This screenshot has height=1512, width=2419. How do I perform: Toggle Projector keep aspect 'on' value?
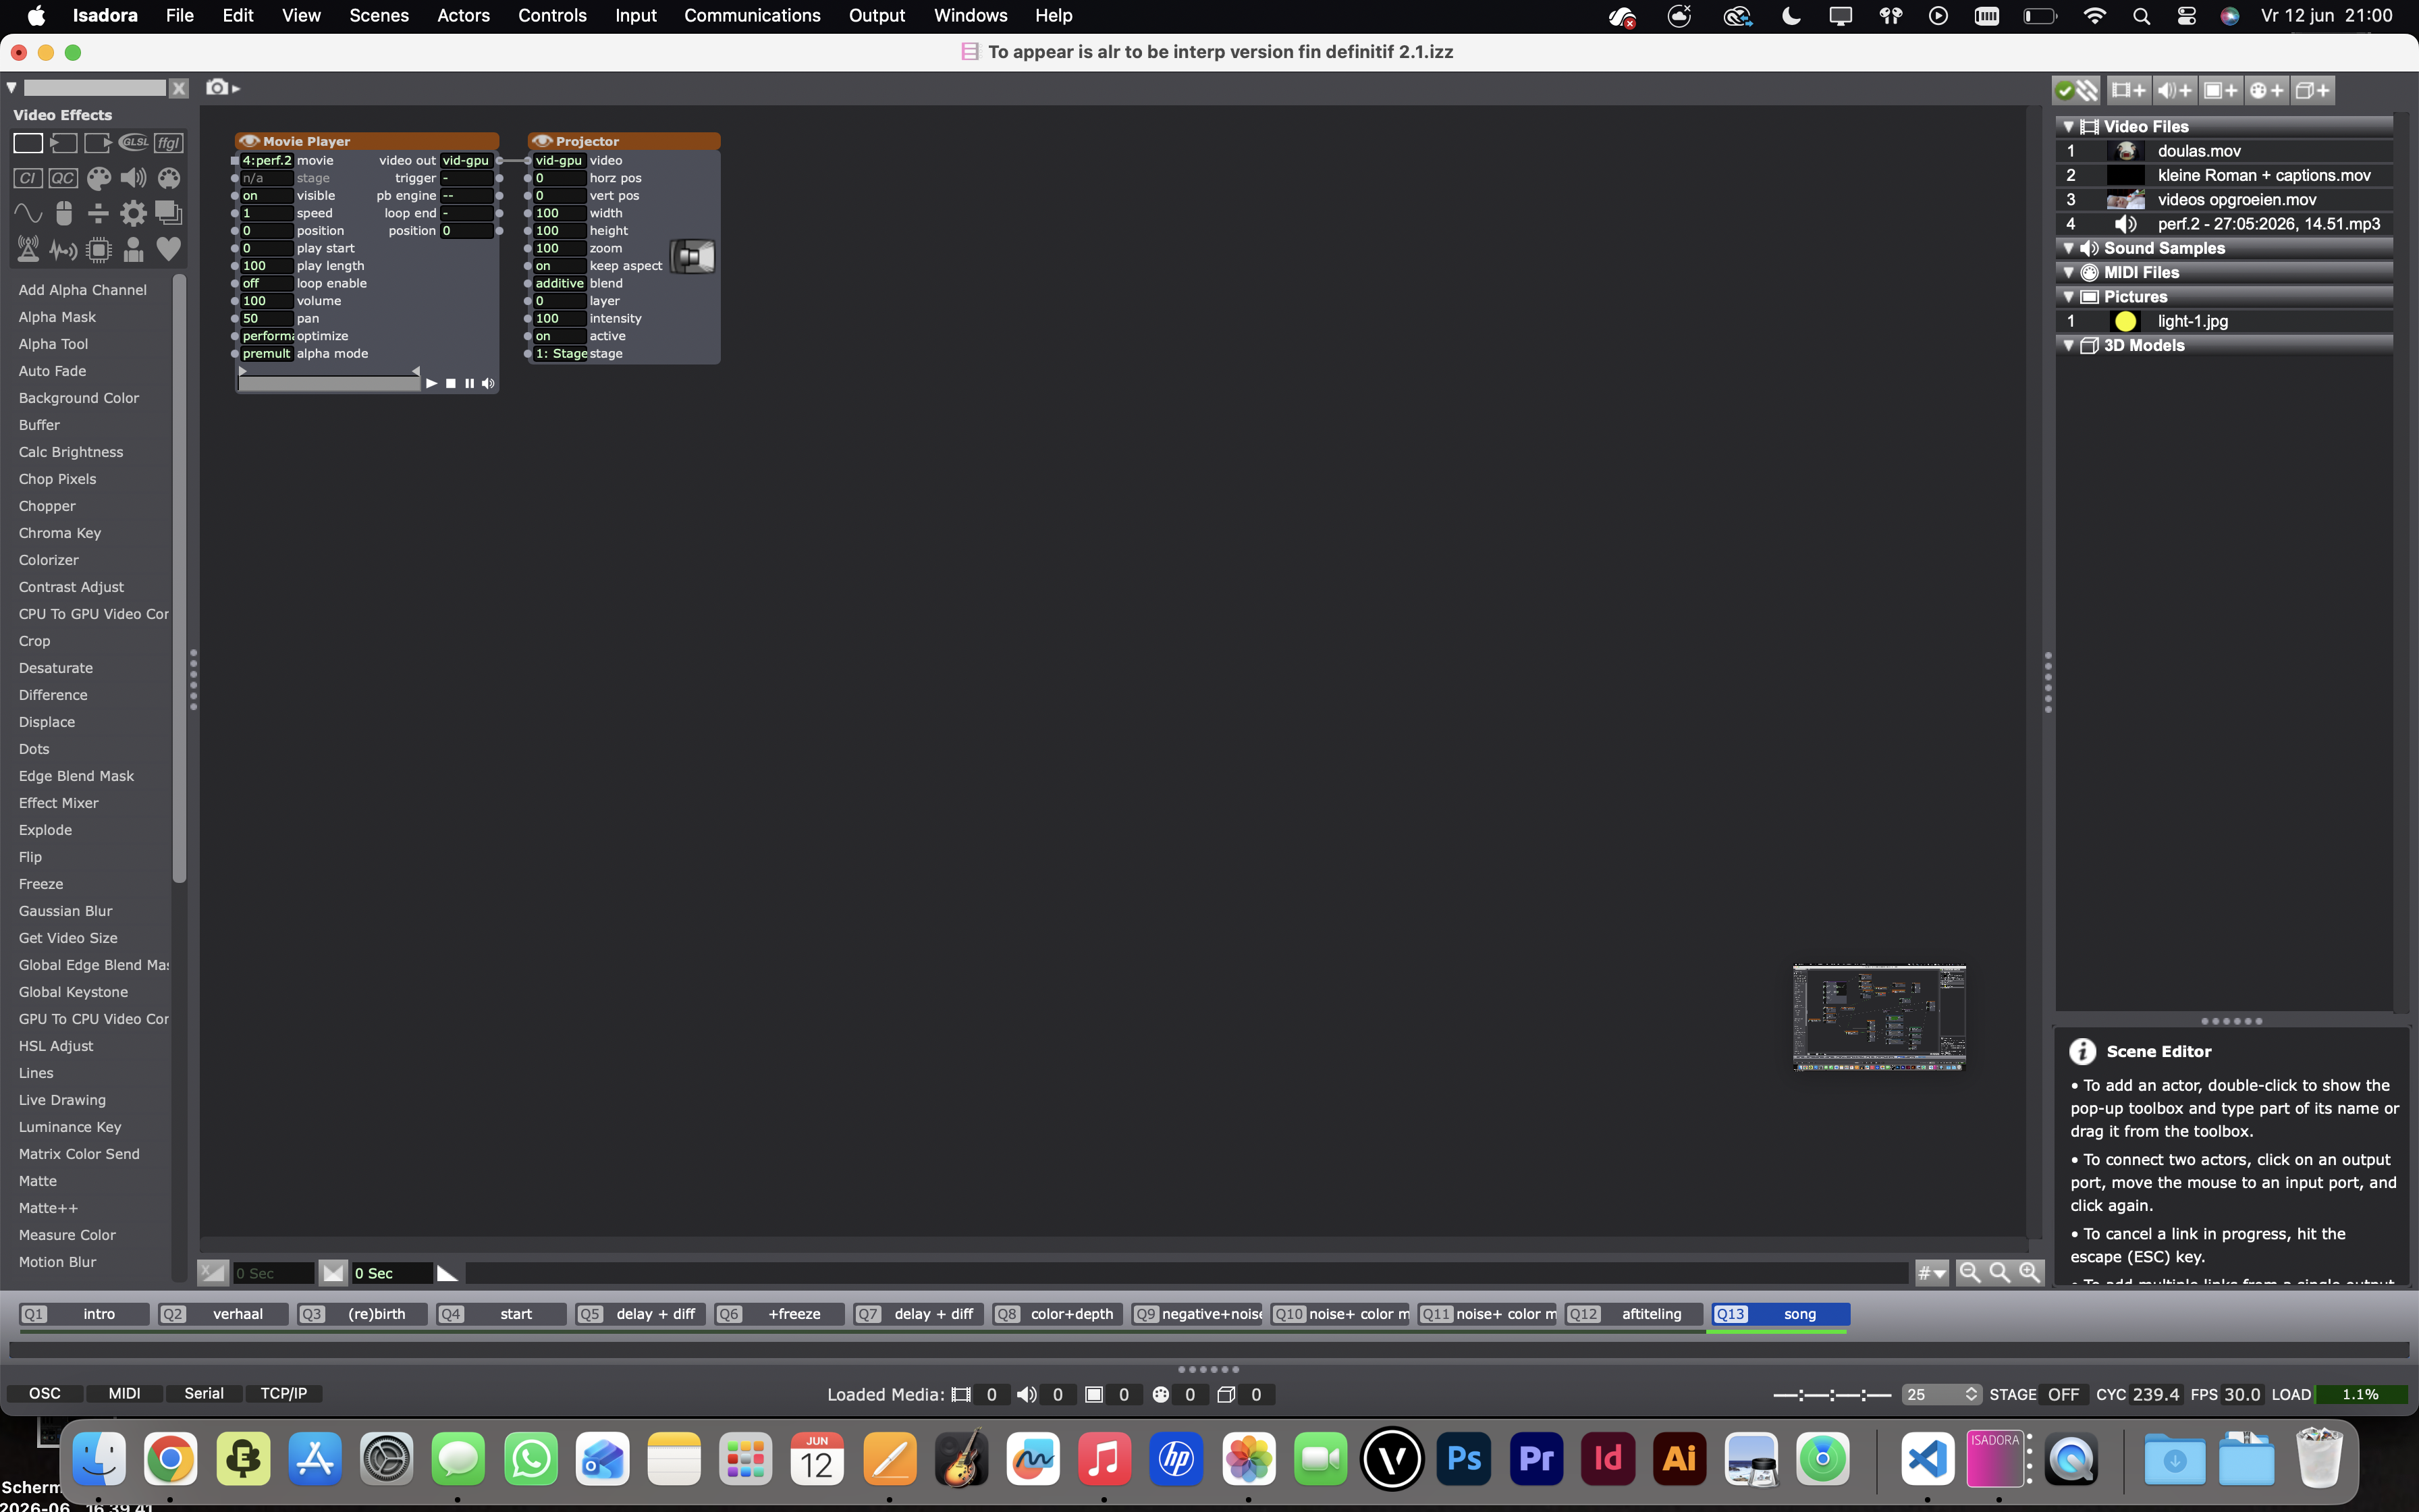pyautogui.click(x=559, y=266)
